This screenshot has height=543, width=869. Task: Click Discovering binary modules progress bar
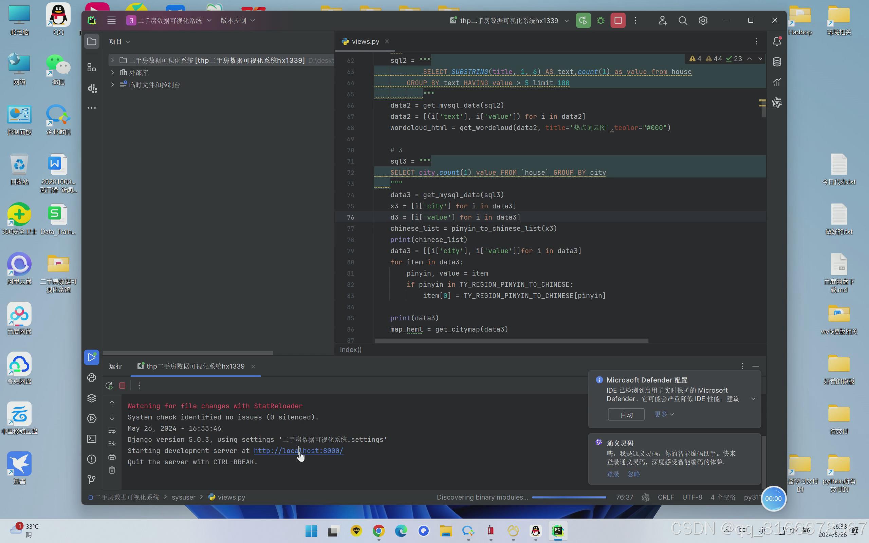tap(569, 497)
